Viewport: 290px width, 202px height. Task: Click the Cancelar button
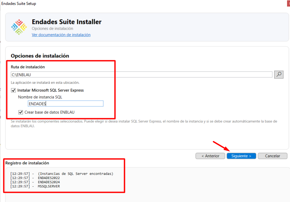272,156
